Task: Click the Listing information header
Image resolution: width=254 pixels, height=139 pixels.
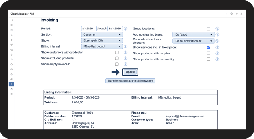Action: pos(58,92)
